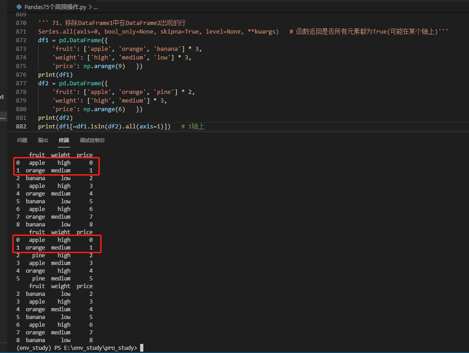This screenshot has height=353, width=469.
Task: Click line number 882 in the gutter
Action: point(21,127)
